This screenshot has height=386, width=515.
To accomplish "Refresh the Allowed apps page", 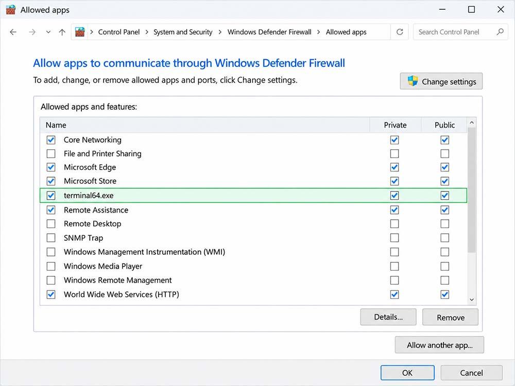I will [400, 32].
